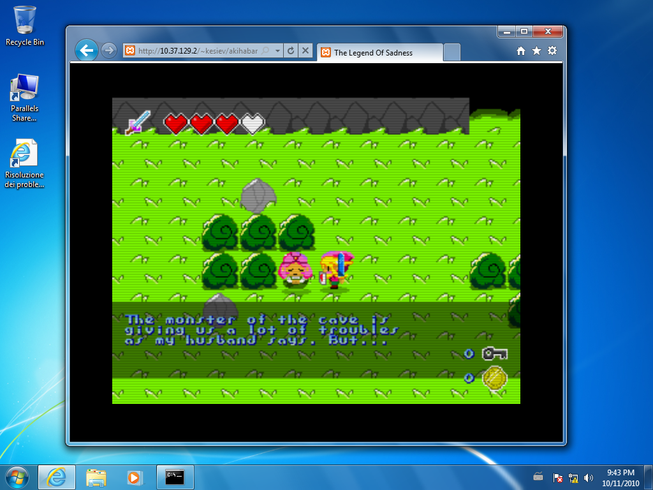This screenshot has height=490, width=653.
Task: Close the Internet Explorer window
Action: click(x=548, y=32)
